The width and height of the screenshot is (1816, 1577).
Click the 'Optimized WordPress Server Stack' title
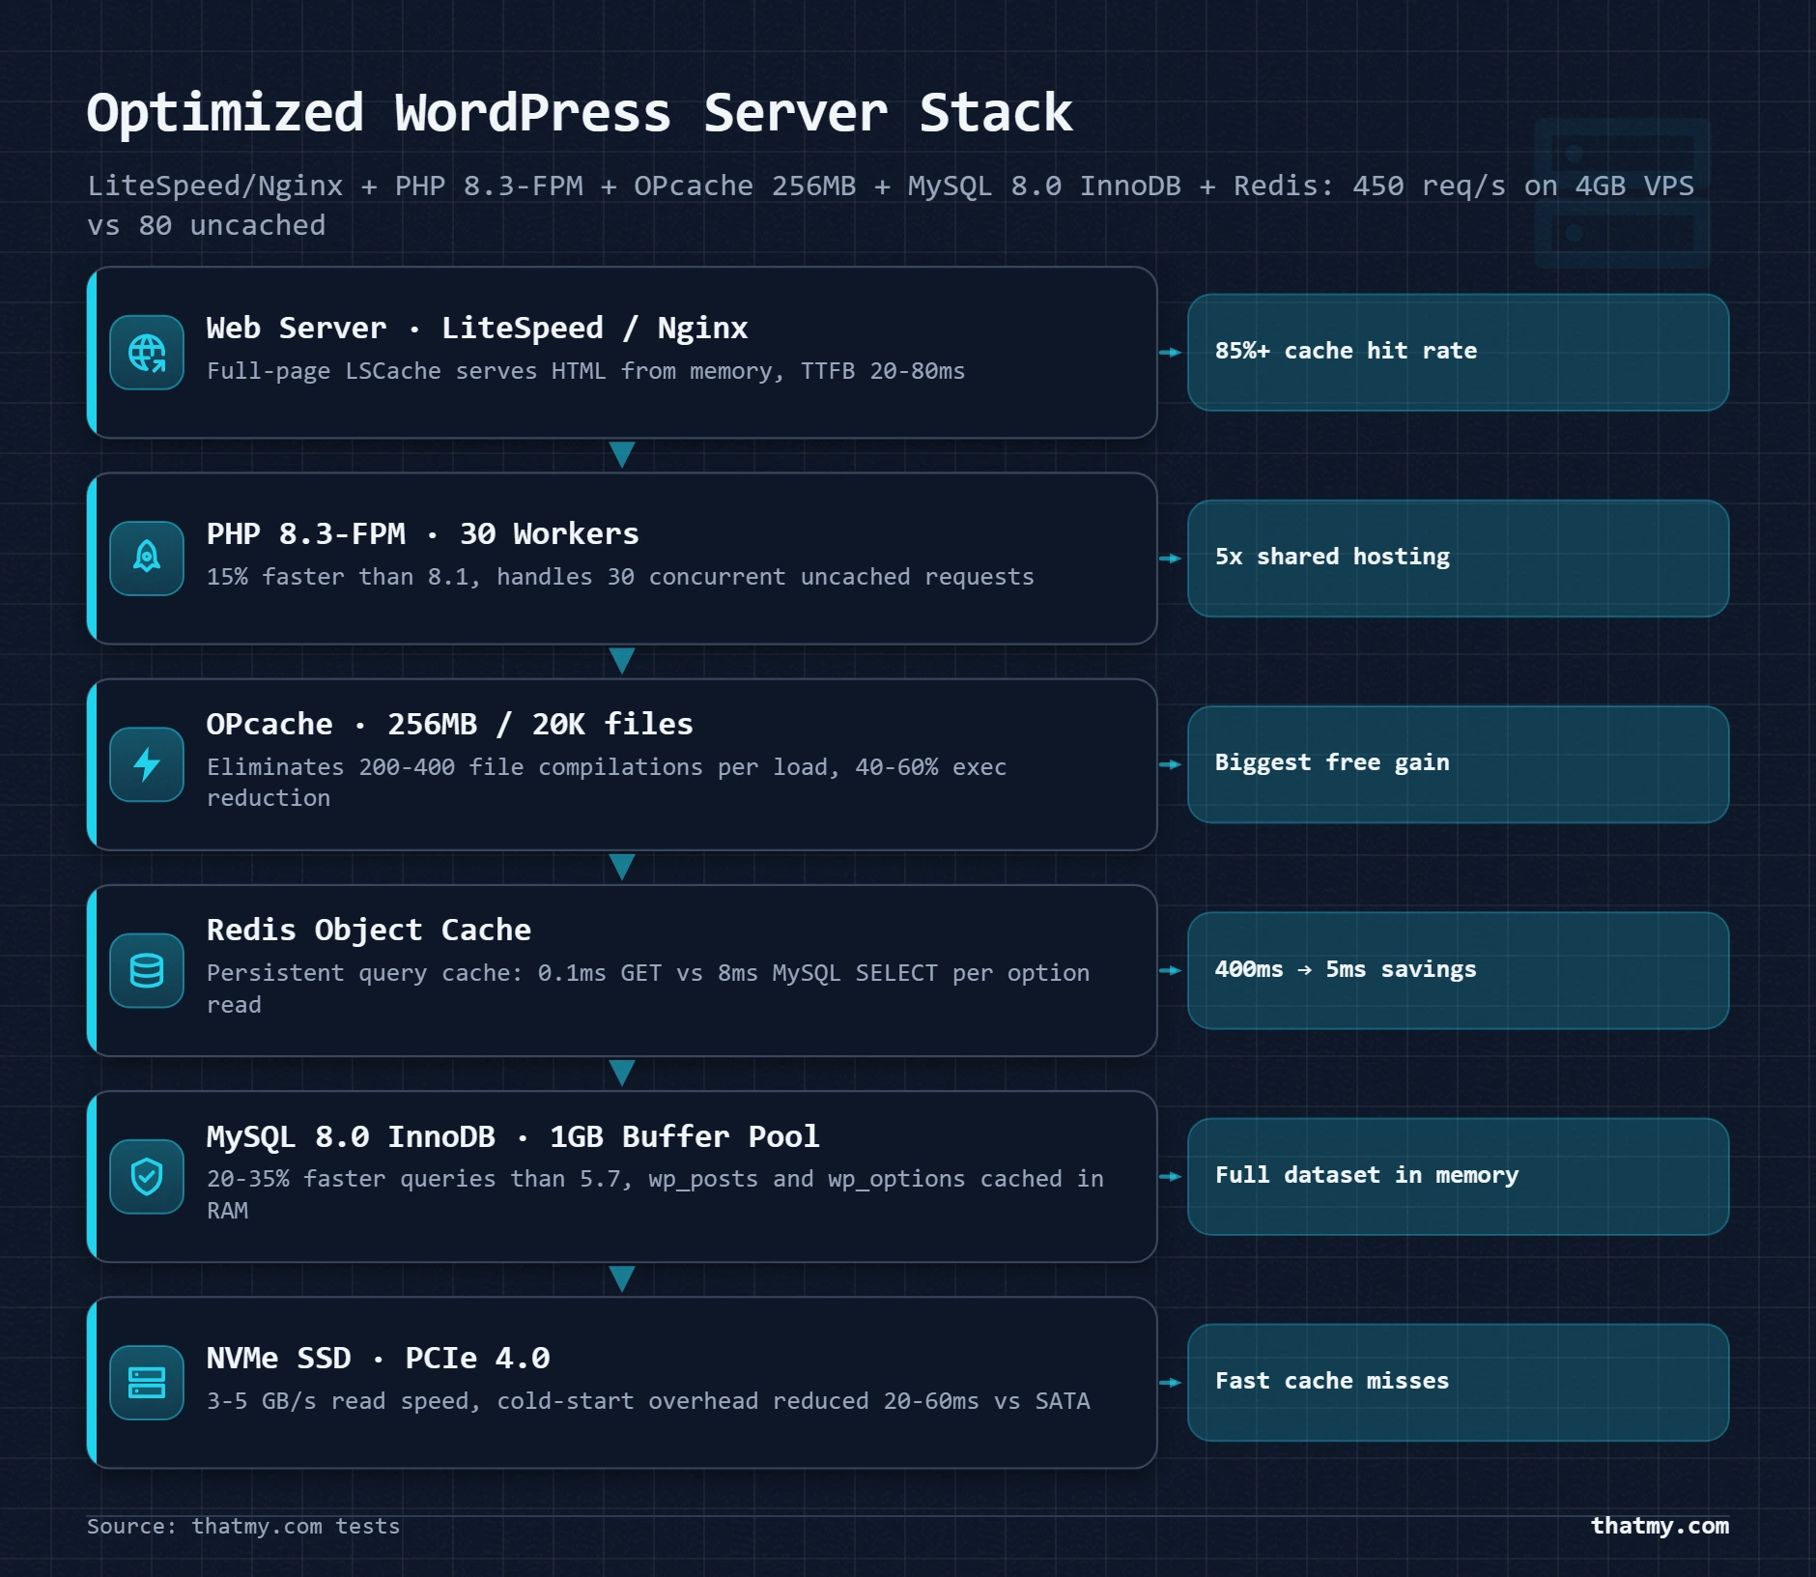point(580,113)
